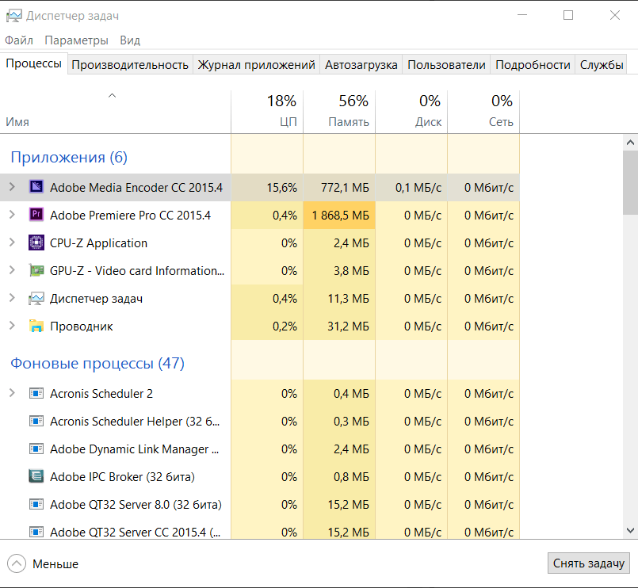Open the Параметры menu

point(77,40)
